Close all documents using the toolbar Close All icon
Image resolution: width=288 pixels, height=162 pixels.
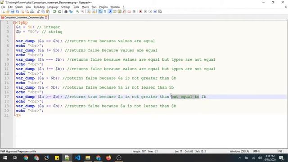pyautogui.click(x=27, y=12)
